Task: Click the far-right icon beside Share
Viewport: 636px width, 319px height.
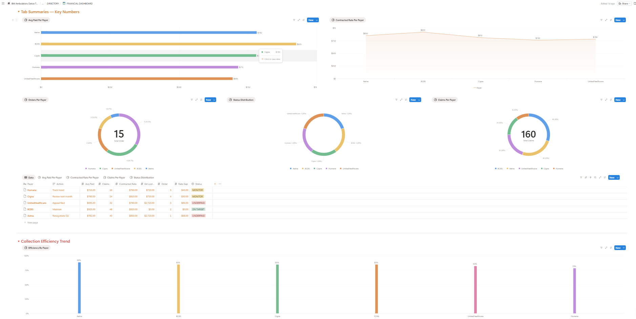Action: click(x=635, y=3)
